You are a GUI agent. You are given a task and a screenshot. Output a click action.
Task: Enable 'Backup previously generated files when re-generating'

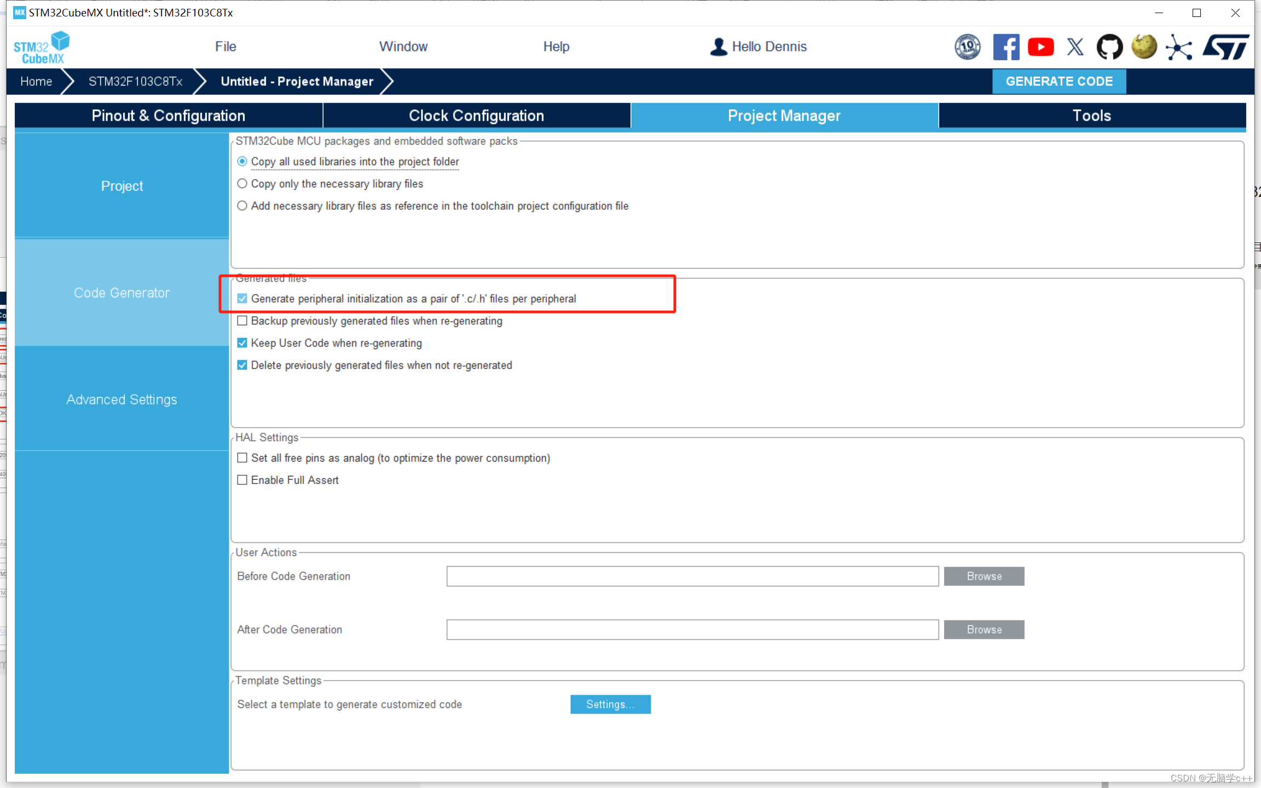(242, 321)
